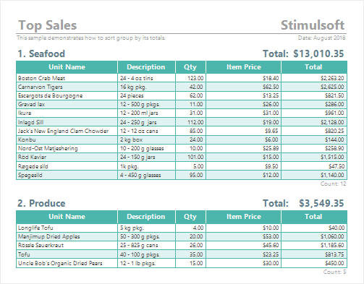Click the Produce table 'Description' header
The image size is (364, 284).
(146, 217)
